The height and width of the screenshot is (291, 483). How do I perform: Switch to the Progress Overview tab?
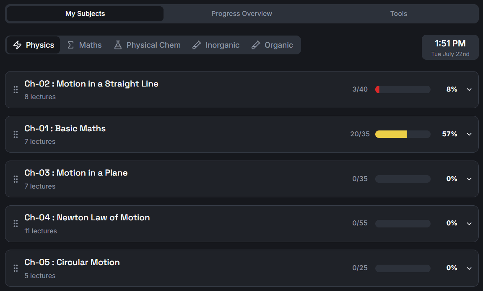[x=241, y=13]
